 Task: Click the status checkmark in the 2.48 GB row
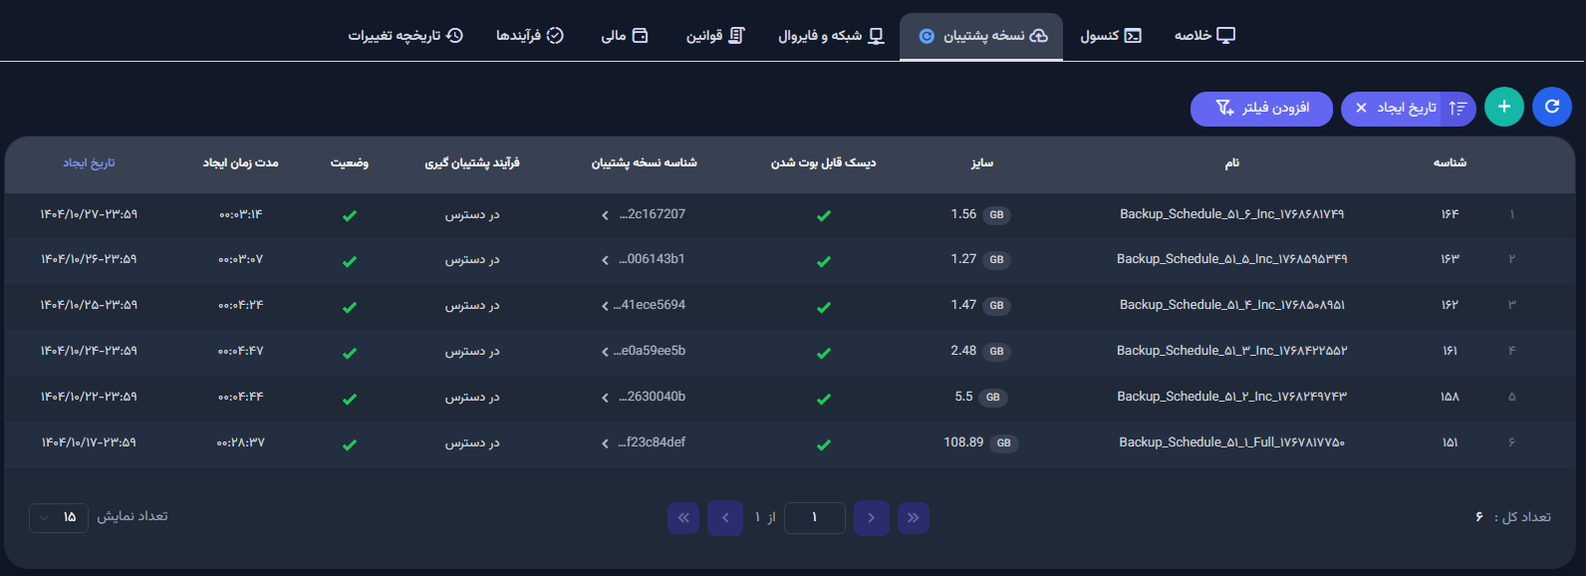[x=350, y=353]
